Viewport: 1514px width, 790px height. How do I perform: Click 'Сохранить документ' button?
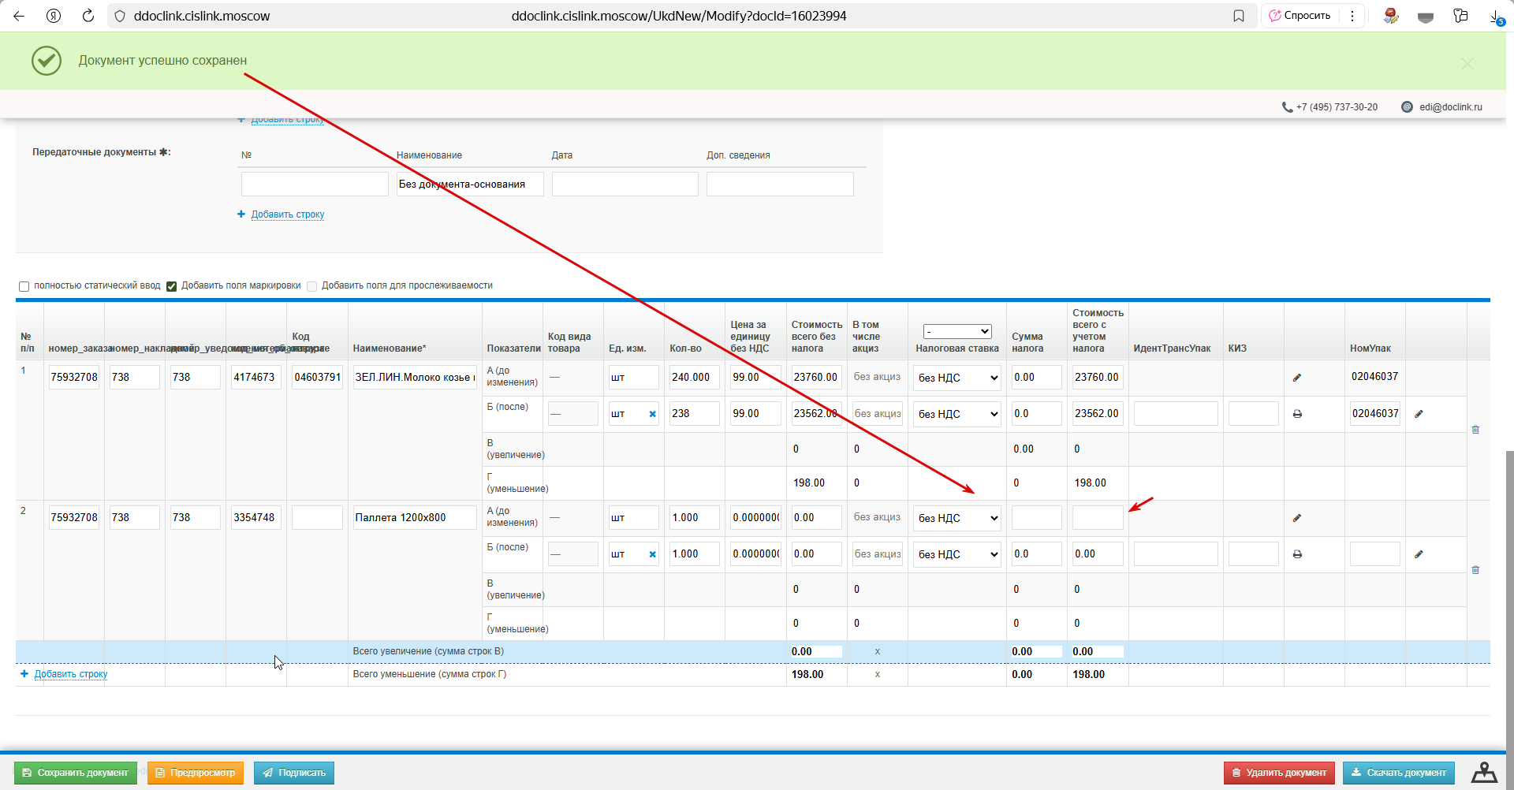pyautogui.click(x=75, y=773)
